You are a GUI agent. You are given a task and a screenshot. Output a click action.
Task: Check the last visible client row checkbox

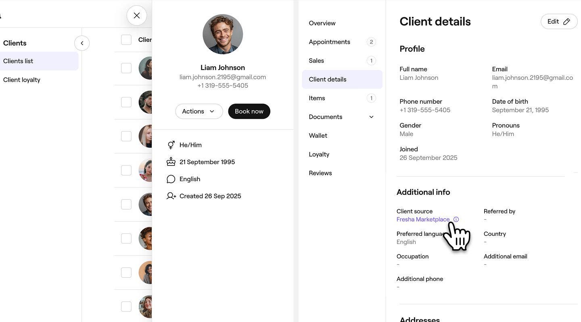(x=126, y=306)
